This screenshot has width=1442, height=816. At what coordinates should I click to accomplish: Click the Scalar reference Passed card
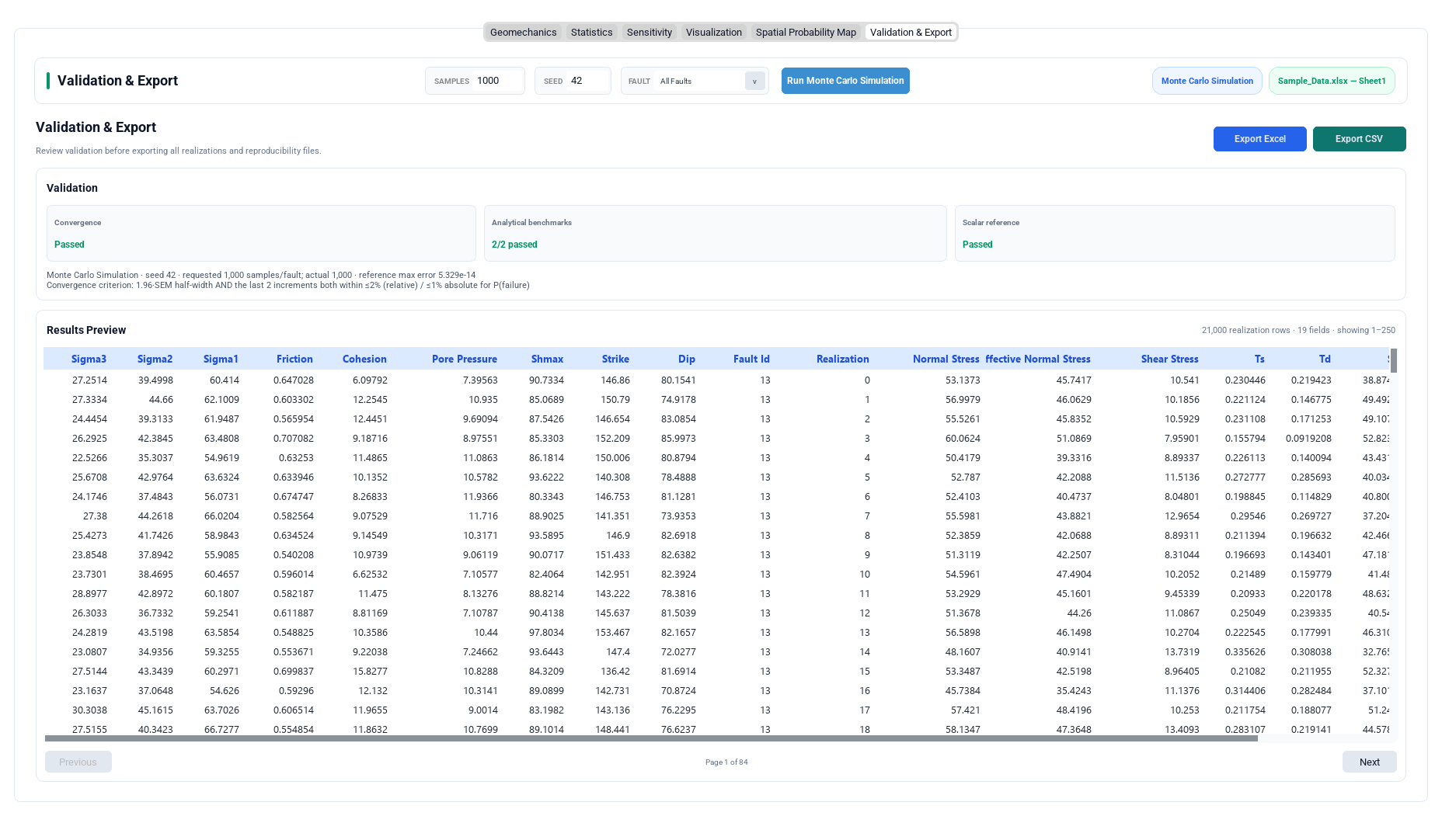(x=1175, y=233)
